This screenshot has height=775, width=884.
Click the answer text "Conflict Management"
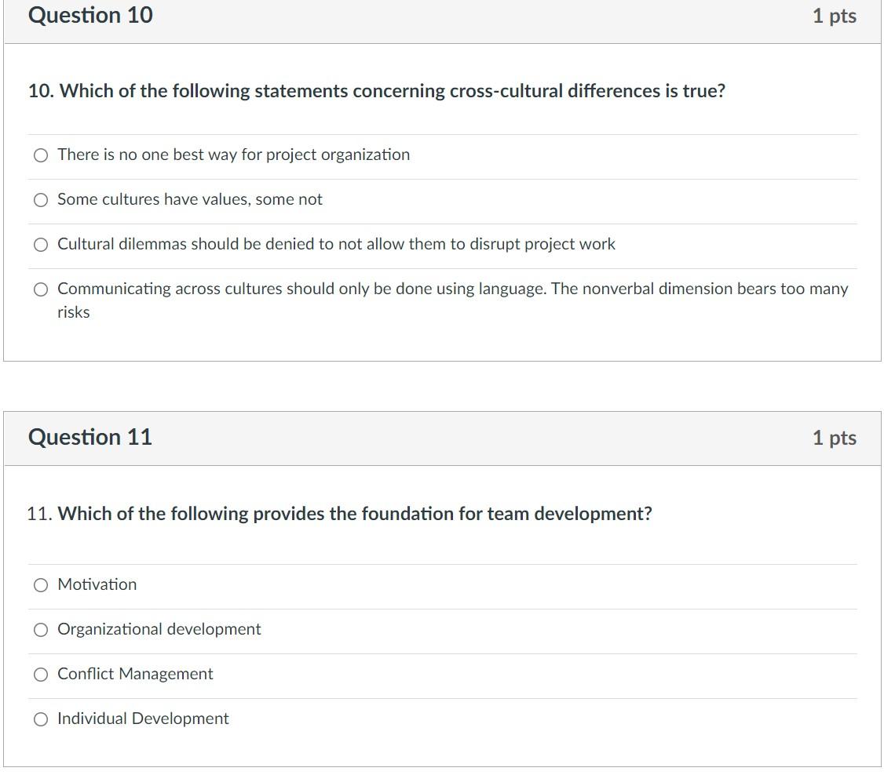pos(134,674)
